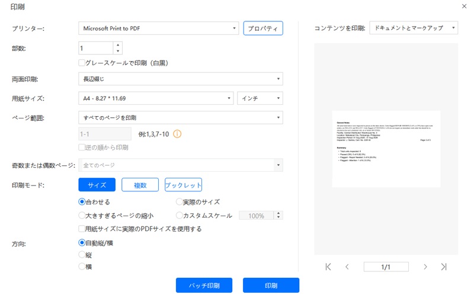Open the odd/even pages dropdown 全てのページ
The width and height of the screenshot is (474, 298).
pos(181,165)
